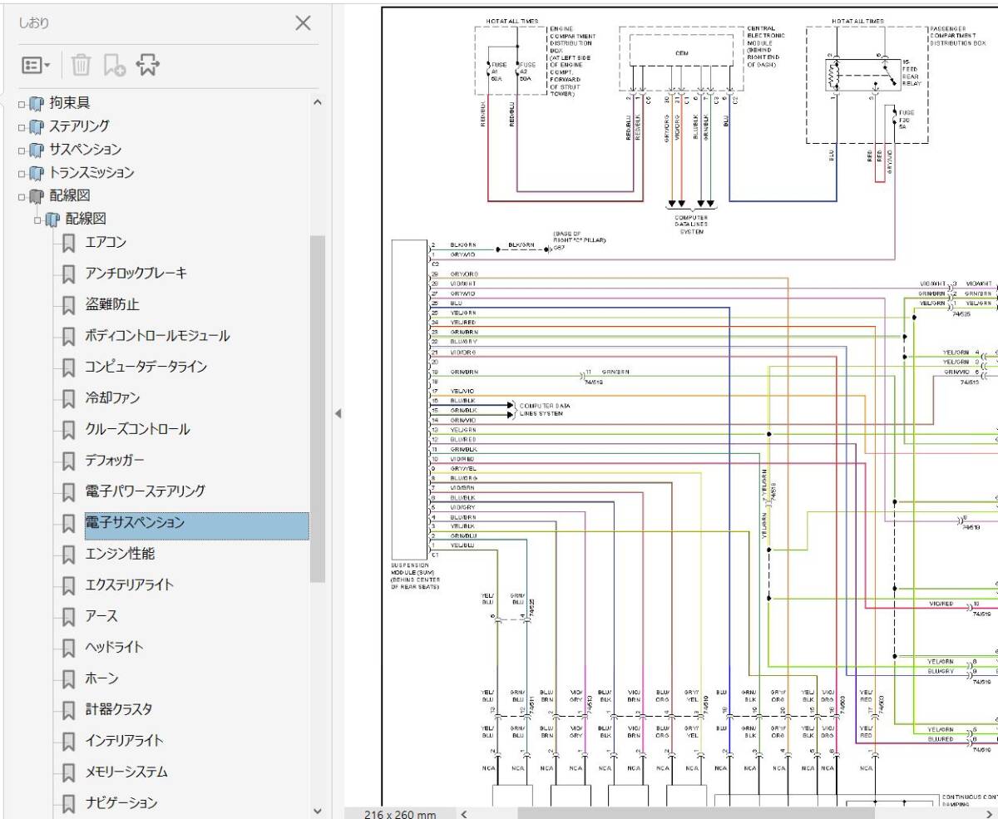
Task: Go to the エンジン性能 bookmark
Action: 119,554
